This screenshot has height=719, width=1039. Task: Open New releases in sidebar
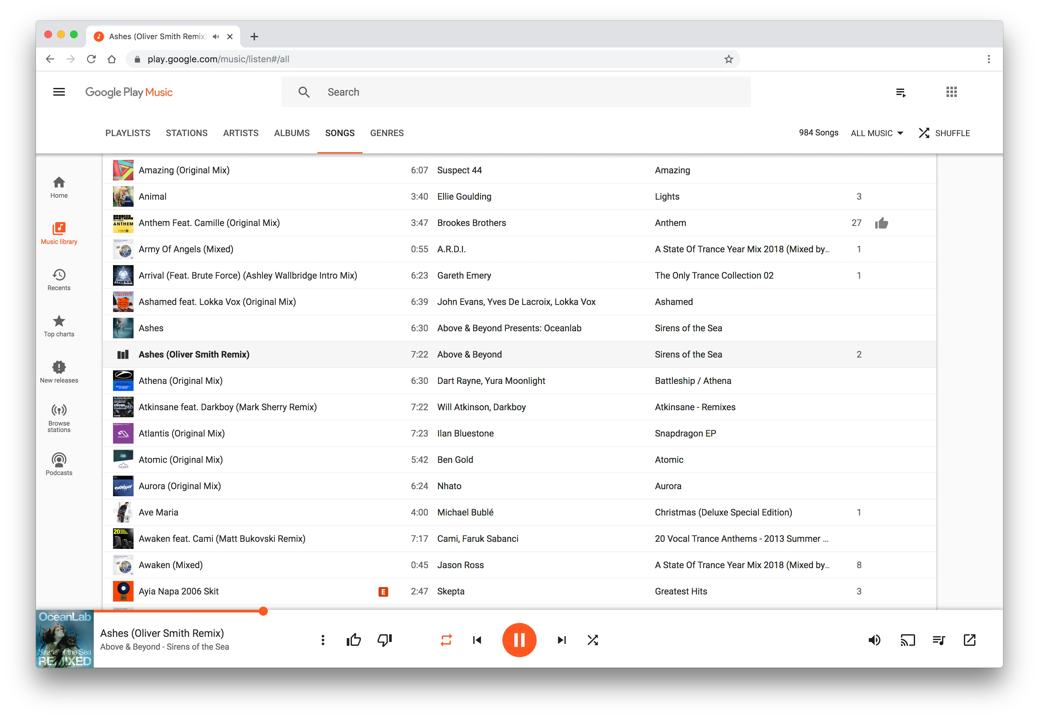pyautogui.click(x=59, y=372)
